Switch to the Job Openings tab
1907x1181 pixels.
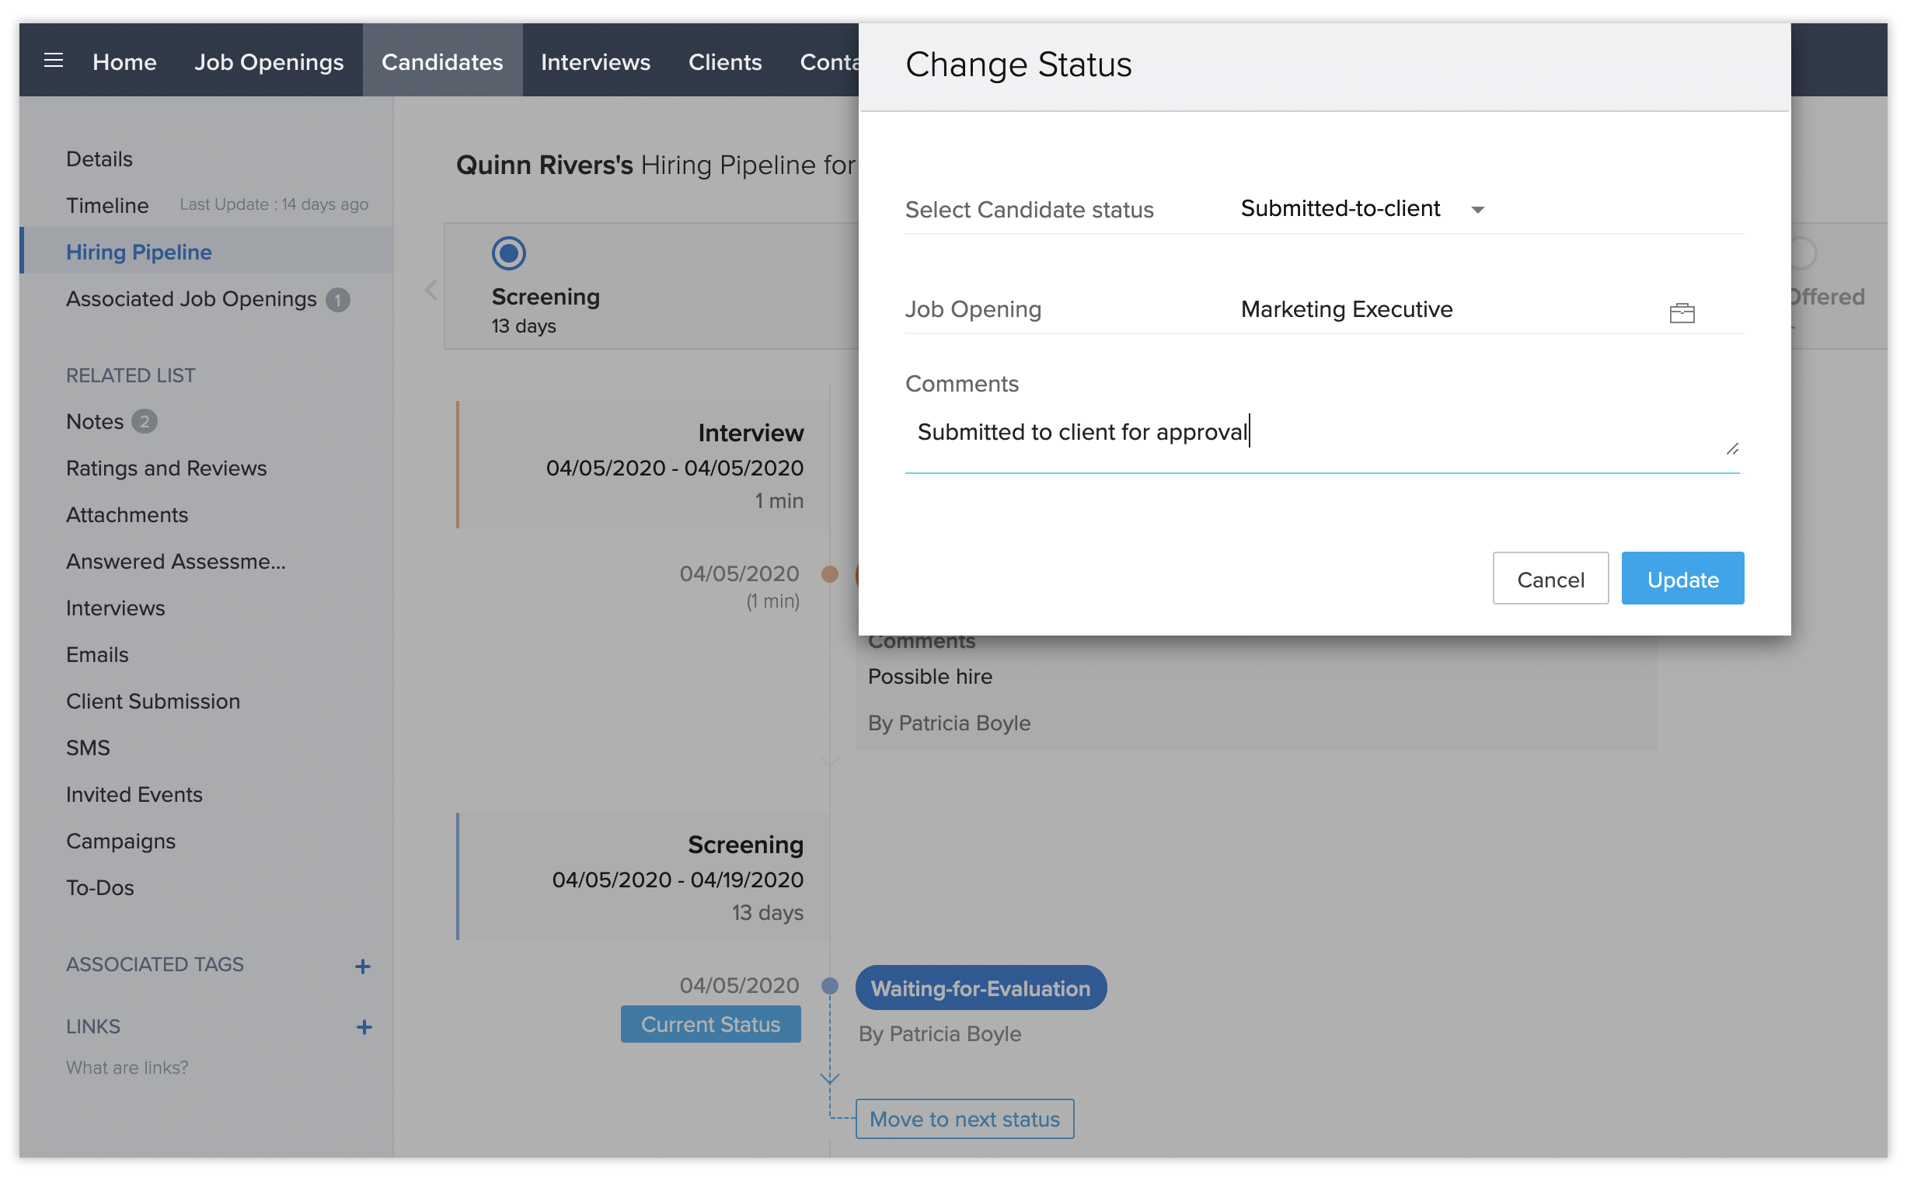(269, 61)
